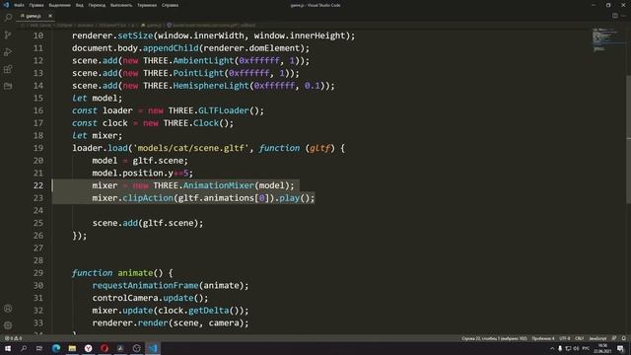Click 'setSize' on line 10
The height and width of the screenshot is (355, 631).
tap(135, 35)
